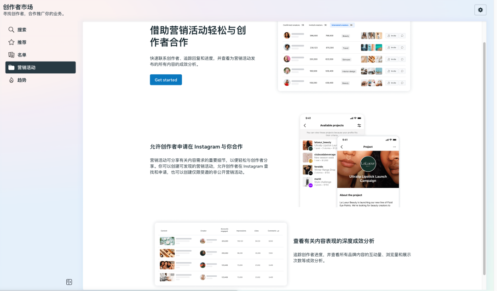The width and height of the screenshot is (497, 291).
Task: Click the back chevron on the Project screen
Action: pyautogui.click(x=342, y=147)
